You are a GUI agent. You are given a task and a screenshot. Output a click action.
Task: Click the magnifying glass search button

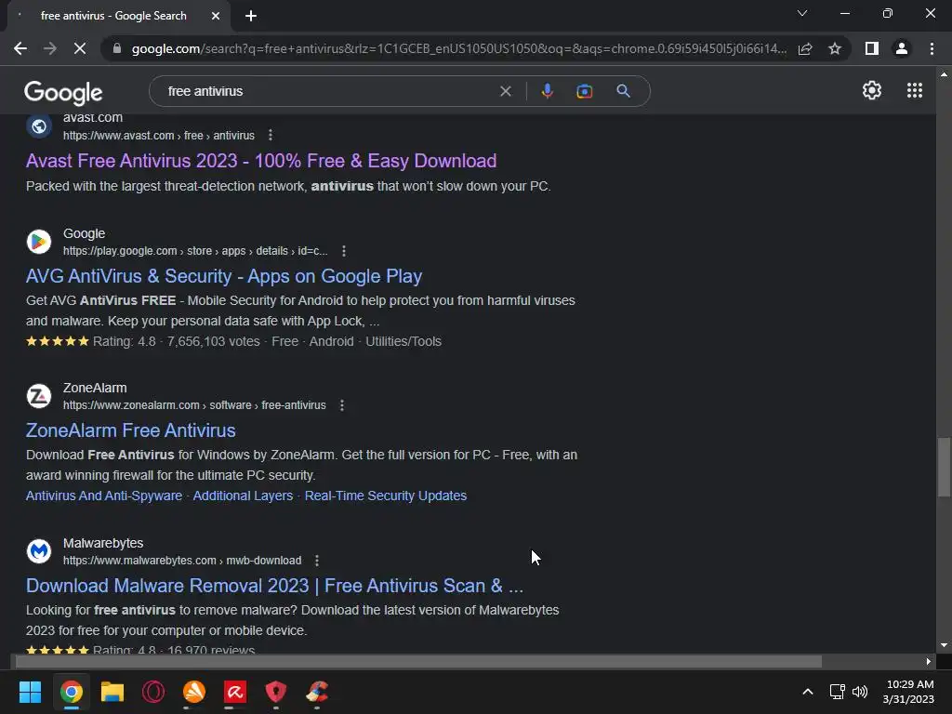623,91
